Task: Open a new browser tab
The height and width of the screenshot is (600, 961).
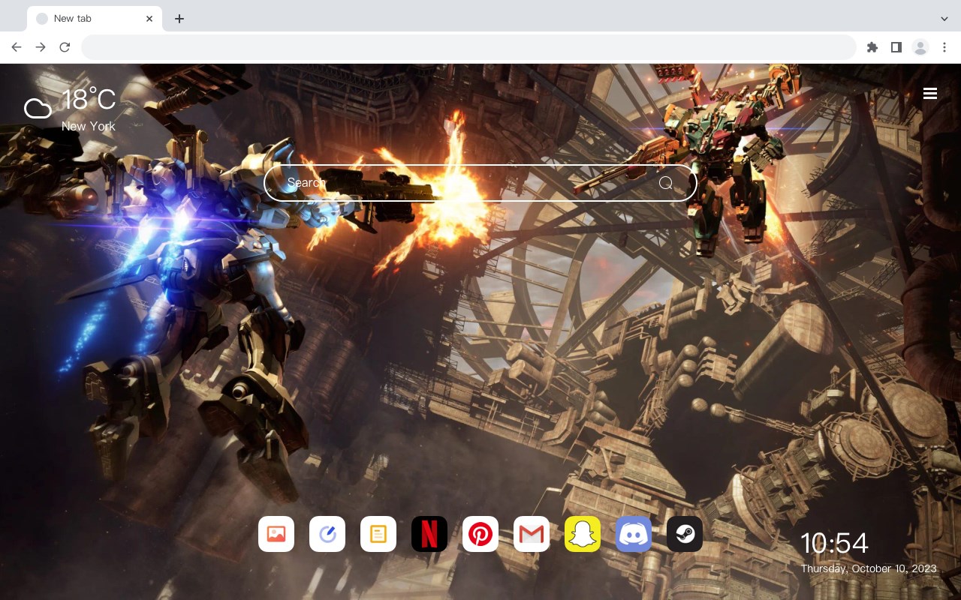Action: (179, 19)
